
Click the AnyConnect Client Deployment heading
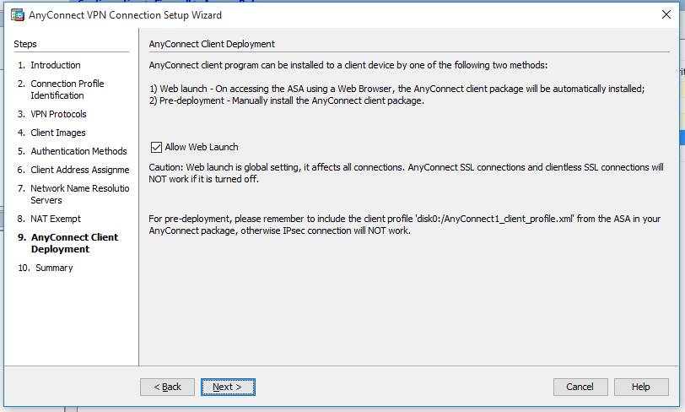pyautogui.click(x=212, y=44)
